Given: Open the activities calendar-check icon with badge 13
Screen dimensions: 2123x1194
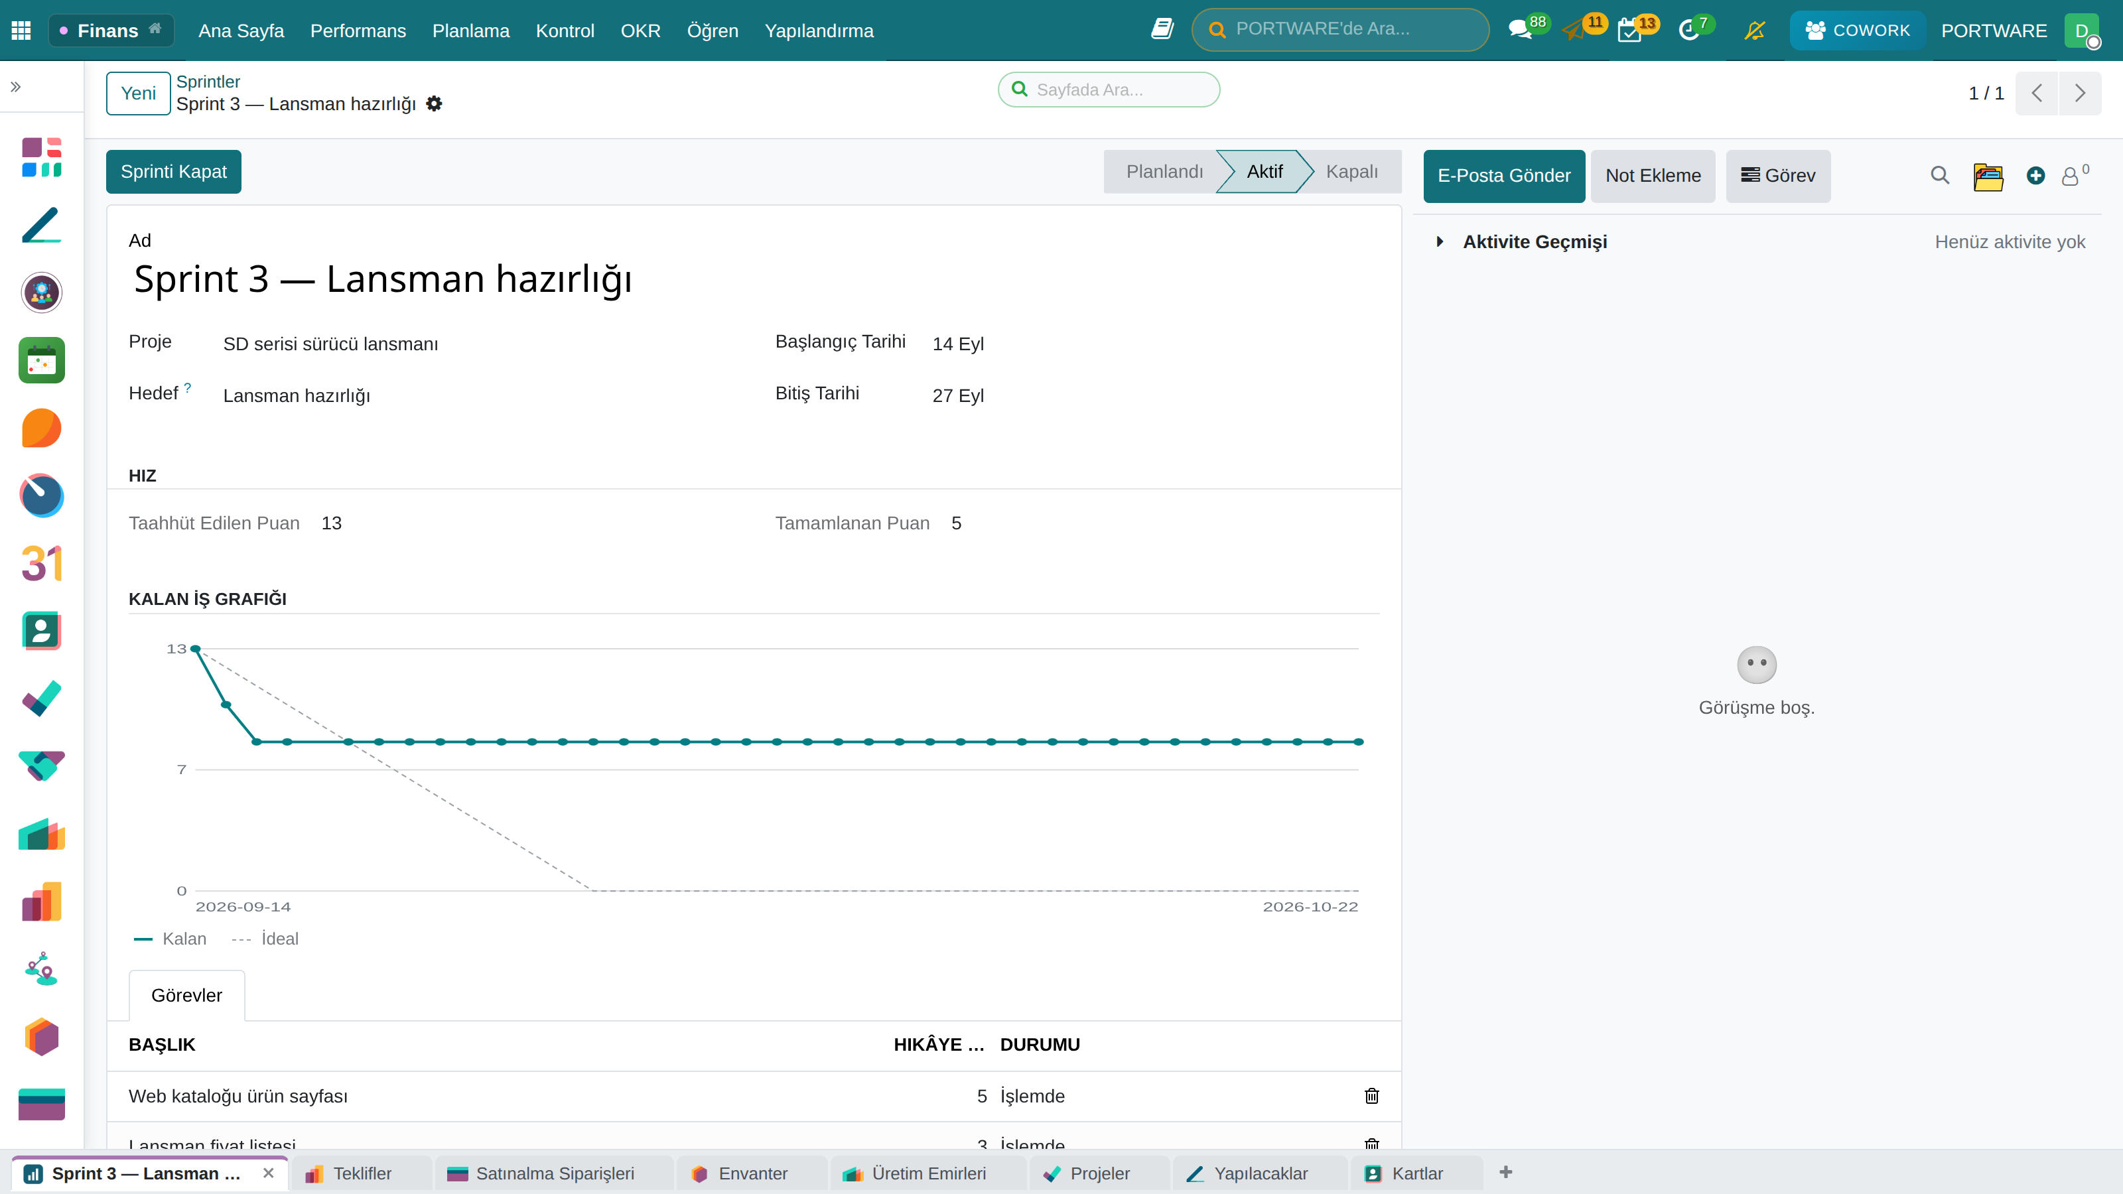Looking at the screenshot, I should click(x=1629, y=31).
